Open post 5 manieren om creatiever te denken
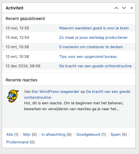This screenshot has width=139, height=154. tap(91, 47)
